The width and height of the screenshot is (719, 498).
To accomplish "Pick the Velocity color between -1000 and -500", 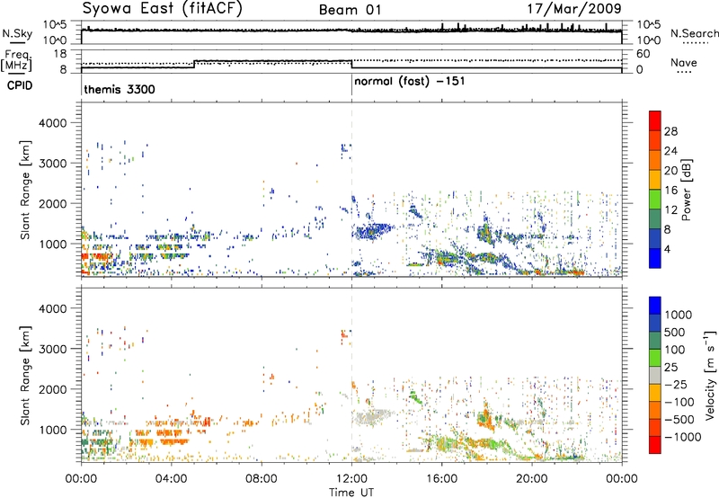I will click(x=655, y=428).
